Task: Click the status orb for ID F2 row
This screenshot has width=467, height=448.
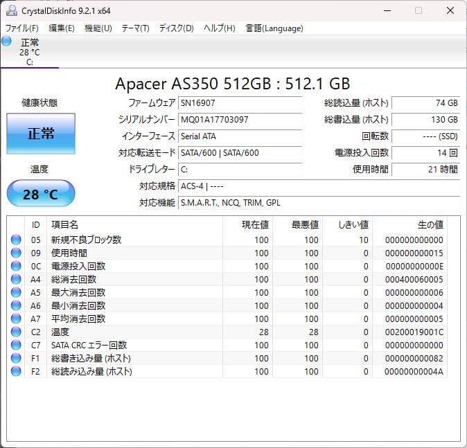Action: click(x=16, y=371)
